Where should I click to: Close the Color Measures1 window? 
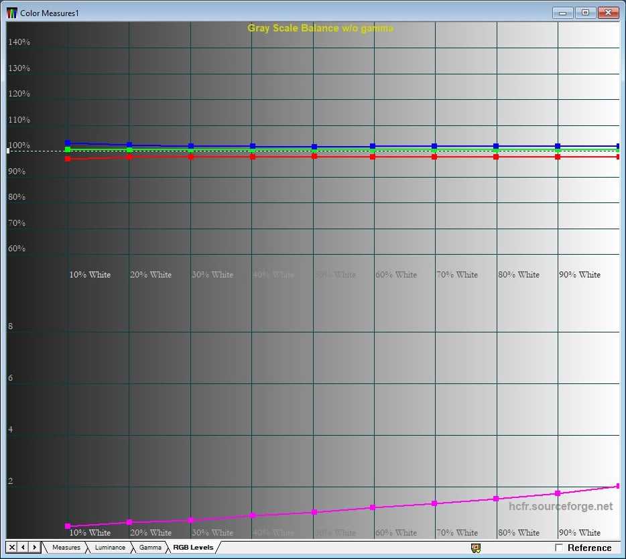point(608,12)
